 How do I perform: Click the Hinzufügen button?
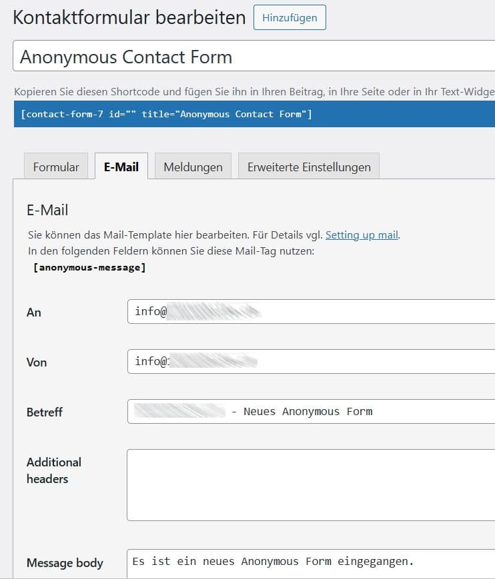(290, 18)
